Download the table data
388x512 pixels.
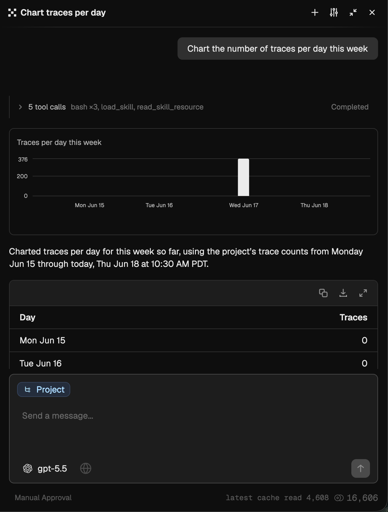[x=343, y=293]
